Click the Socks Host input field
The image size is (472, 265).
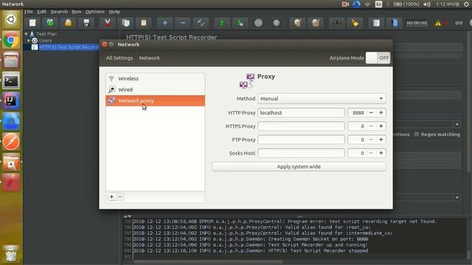pyautogui.click(x=301, y=153)
